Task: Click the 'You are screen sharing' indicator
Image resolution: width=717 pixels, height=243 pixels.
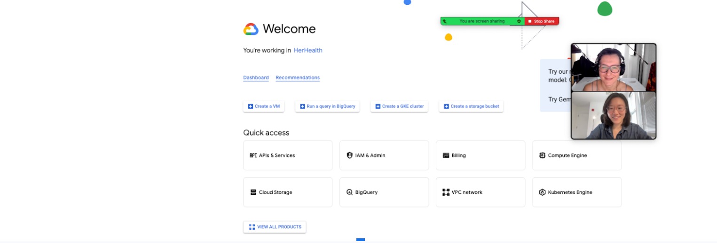Action: 482,21
